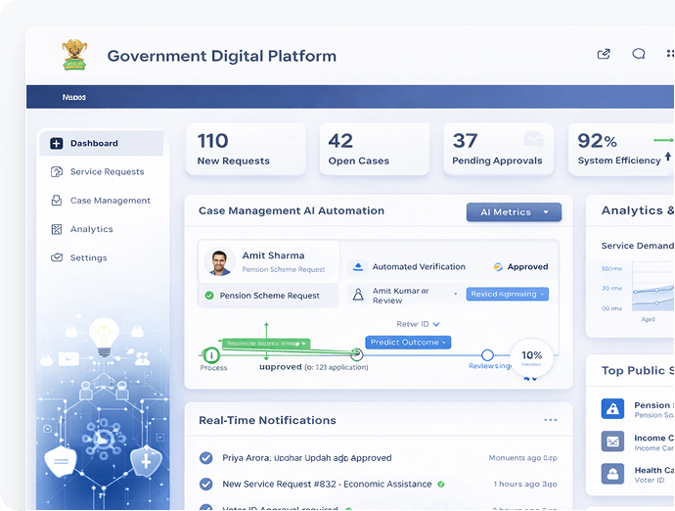The image size is (675, 511).
Task: Click the Income service title
Action: (653, 438)
